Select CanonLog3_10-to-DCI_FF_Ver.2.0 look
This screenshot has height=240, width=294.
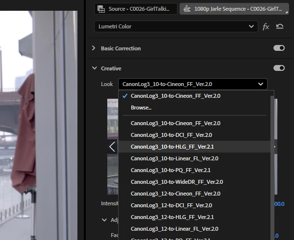[x=195, y=135]
